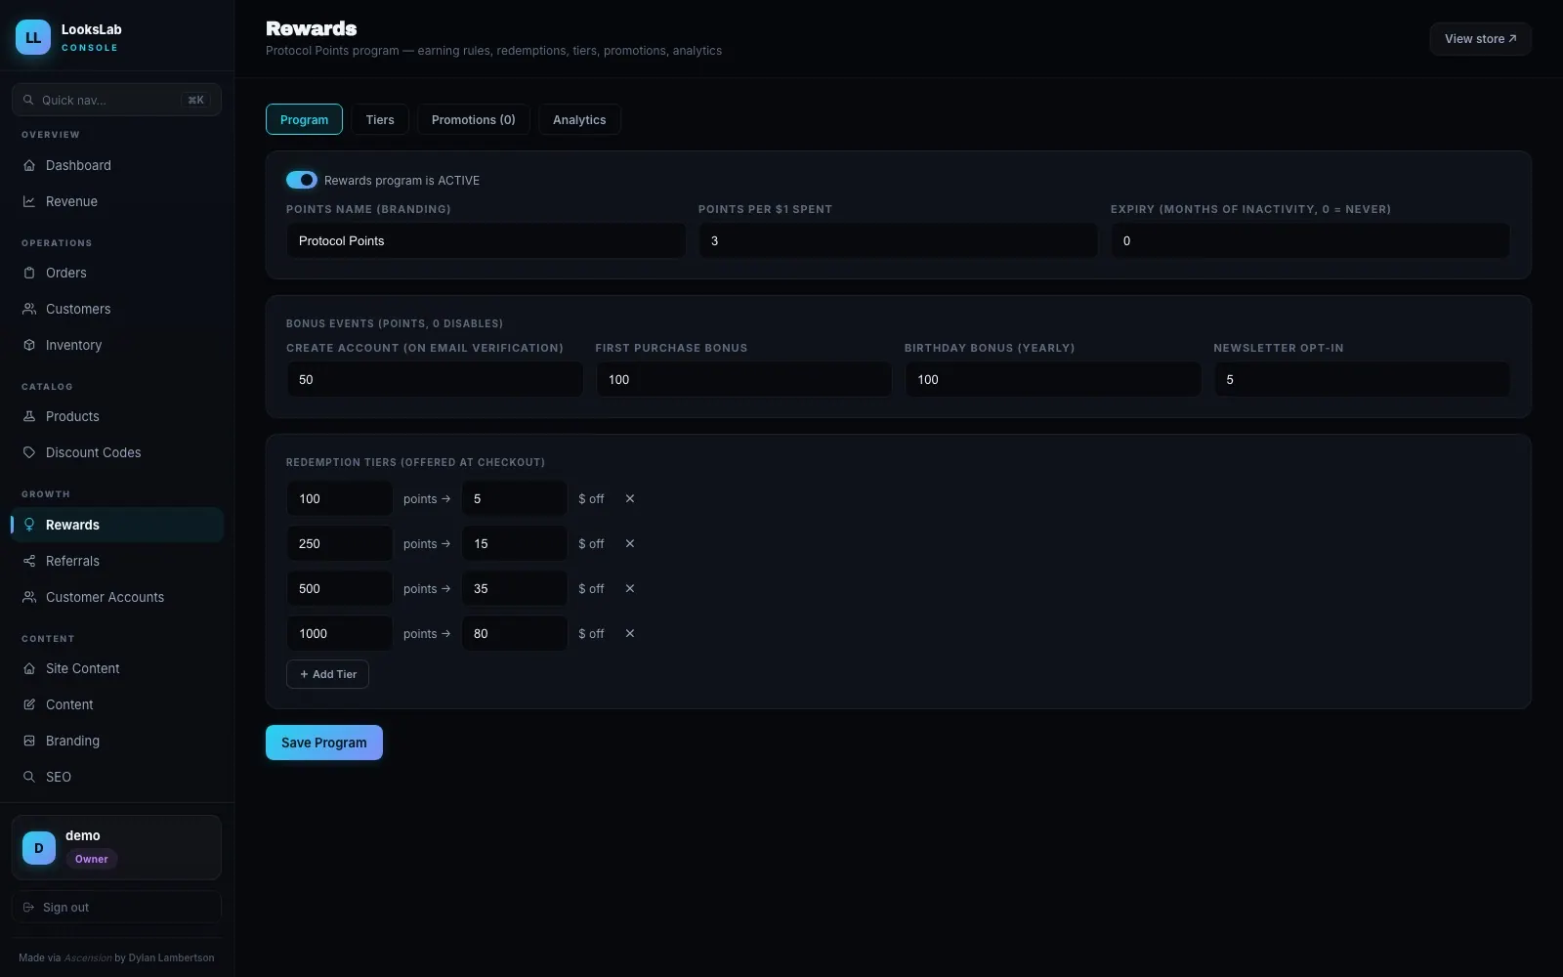1563x977 pixels.
Task: Click the Site Content icon
Action: [x=29, y=668]
